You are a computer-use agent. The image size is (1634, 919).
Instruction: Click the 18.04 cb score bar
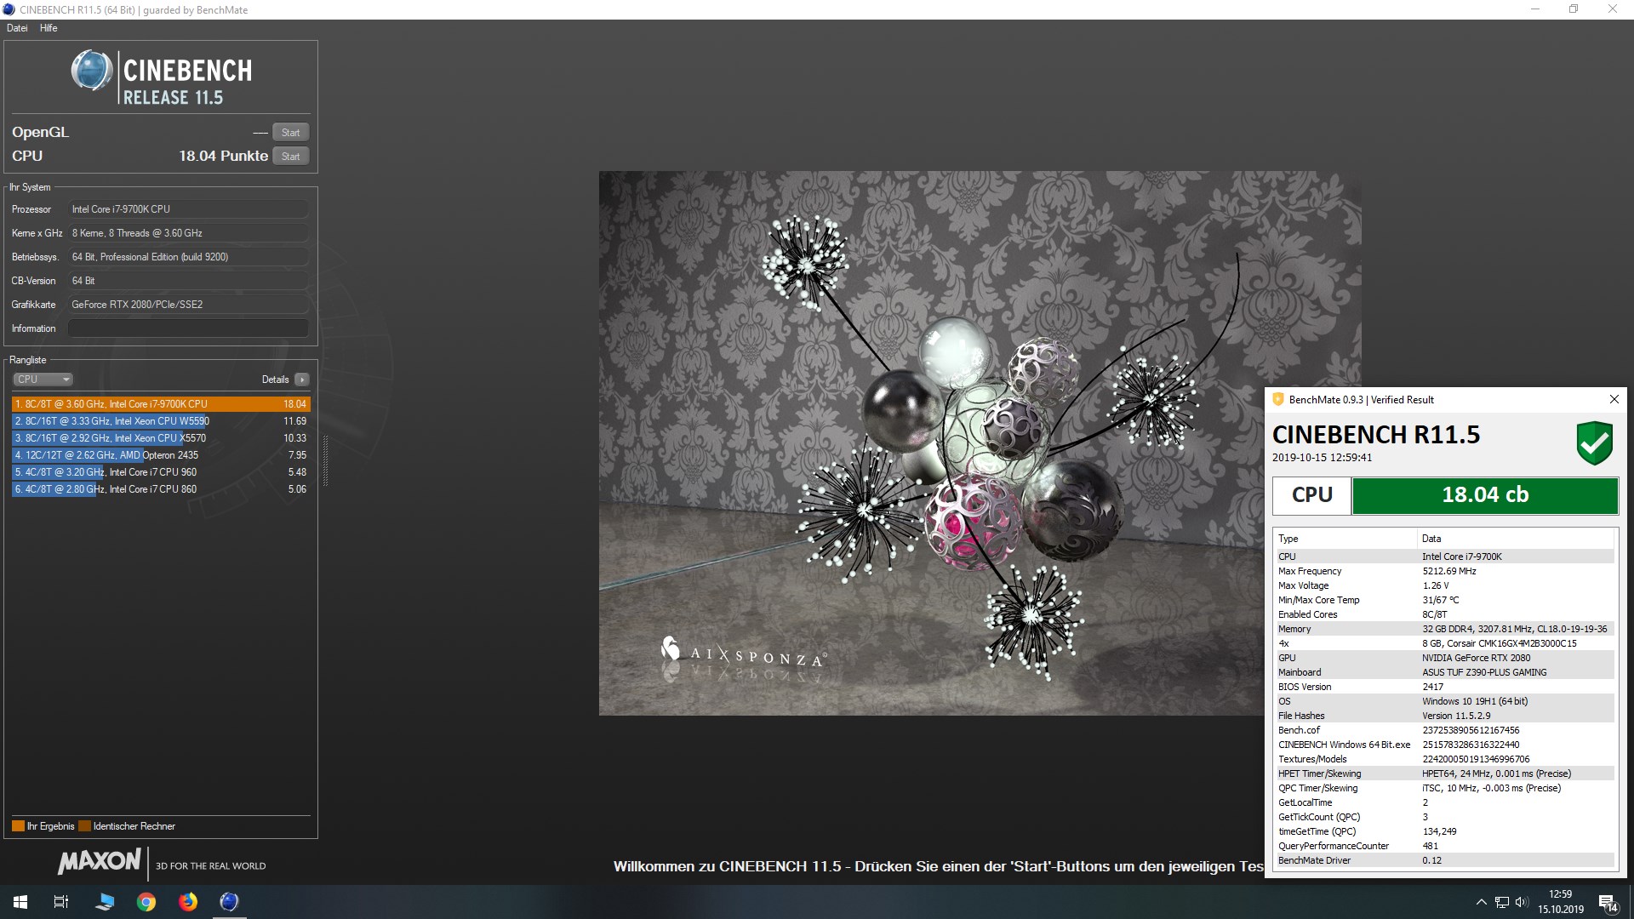tap(1485, 495)
